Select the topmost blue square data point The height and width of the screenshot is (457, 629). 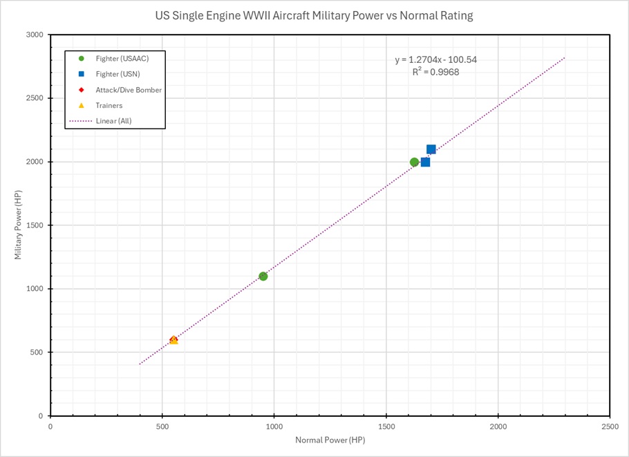(x=431, y=149)
